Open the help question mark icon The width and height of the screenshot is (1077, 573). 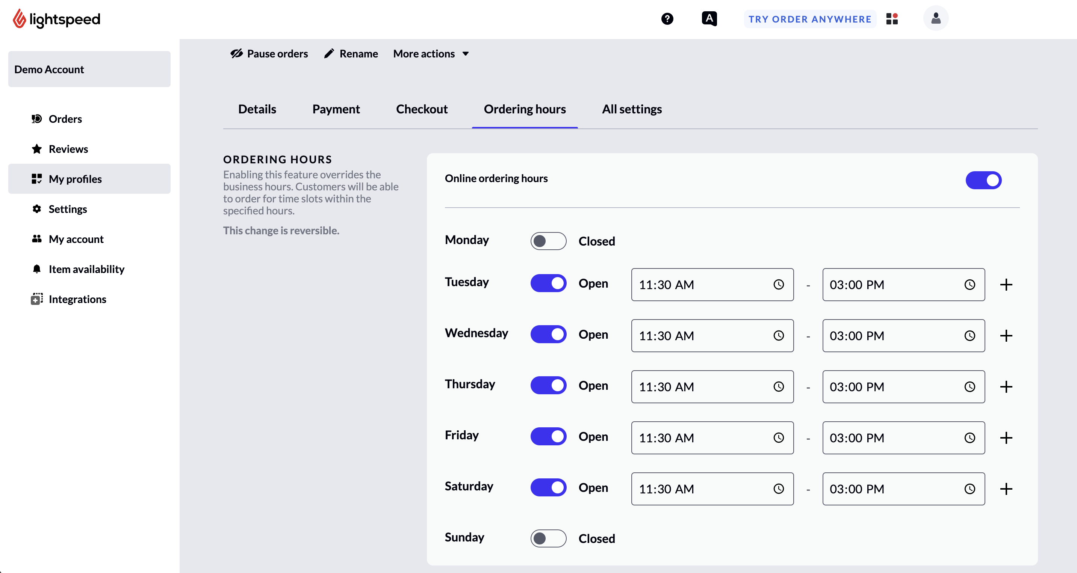click(x=667, y=19)
